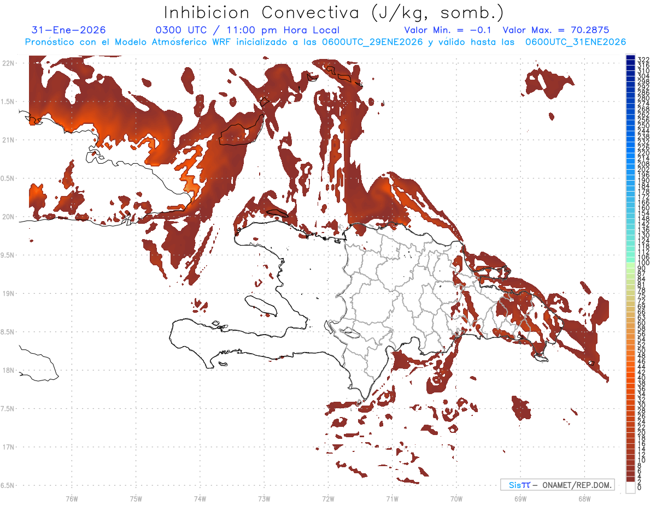The height and width of the screenshot is (506, 656).
Task: Click the dark blue 322 swatch on the colorbar
Action: (x=631, y=57)
